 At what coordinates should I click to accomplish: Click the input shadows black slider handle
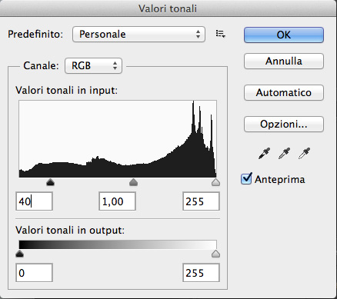pyautogui.click(x=50, y=182)
